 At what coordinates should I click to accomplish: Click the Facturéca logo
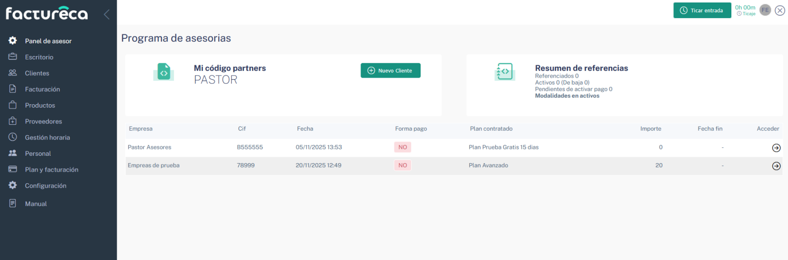click(x=47, y=13)
